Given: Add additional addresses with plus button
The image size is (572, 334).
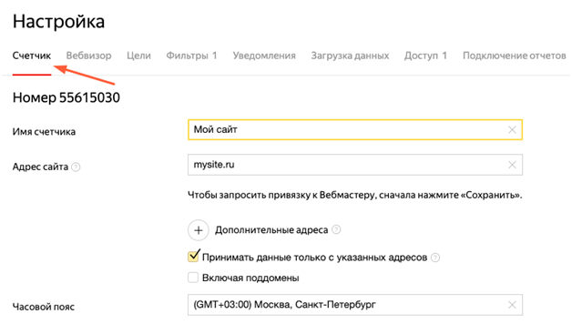Looking at the screenshot, I should point(199,230).
